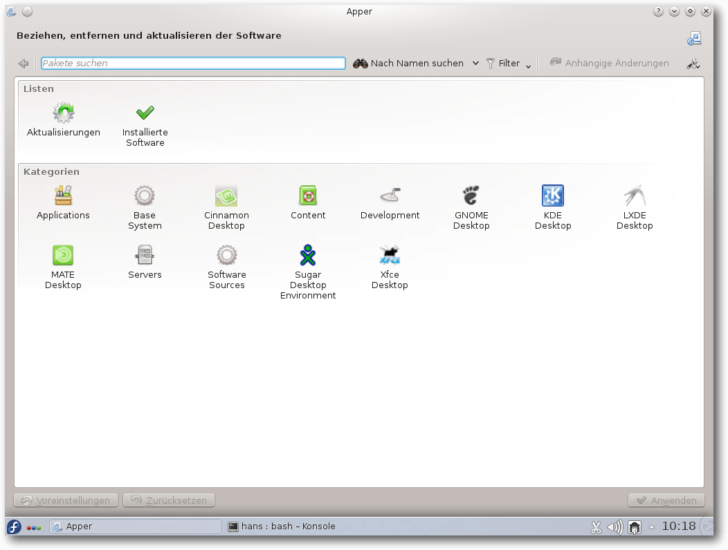Click Anhängige Änderungen button

610,63
